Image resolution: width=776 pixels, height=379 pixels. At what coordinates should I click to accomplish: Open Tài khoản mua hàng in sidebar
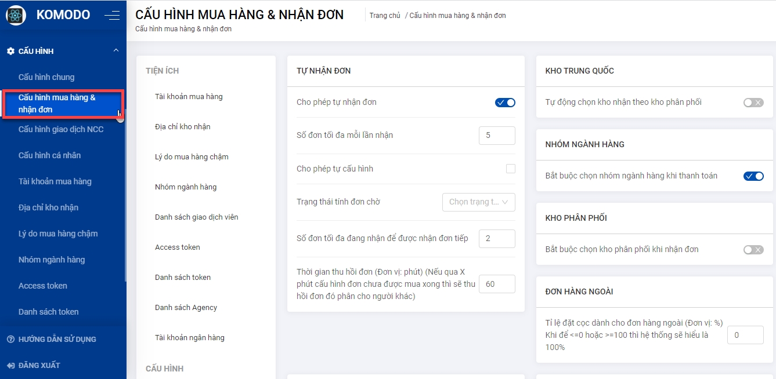point(55,181)
